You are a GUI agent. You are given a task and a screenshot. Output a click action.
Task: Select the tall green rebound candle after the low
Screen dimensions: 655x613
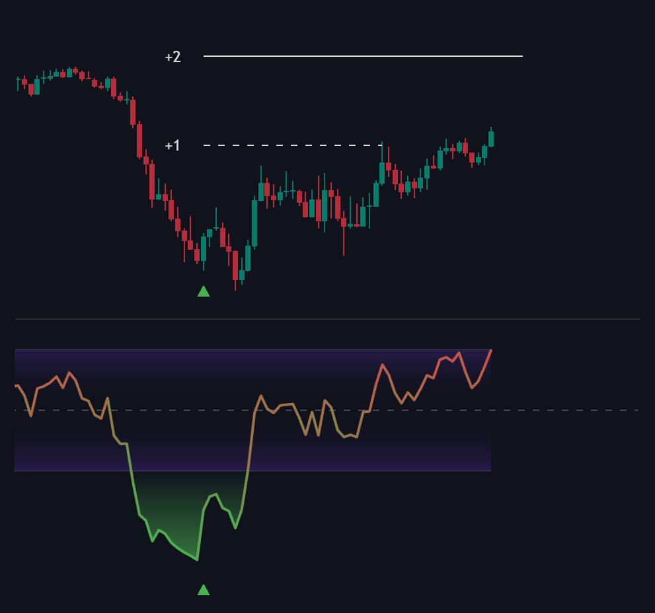pyautogui.click(x=254, y=223)
